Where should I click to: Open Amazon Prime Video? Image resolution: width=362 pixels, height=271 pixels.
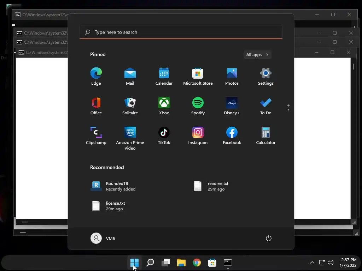[x=130, y=138]
